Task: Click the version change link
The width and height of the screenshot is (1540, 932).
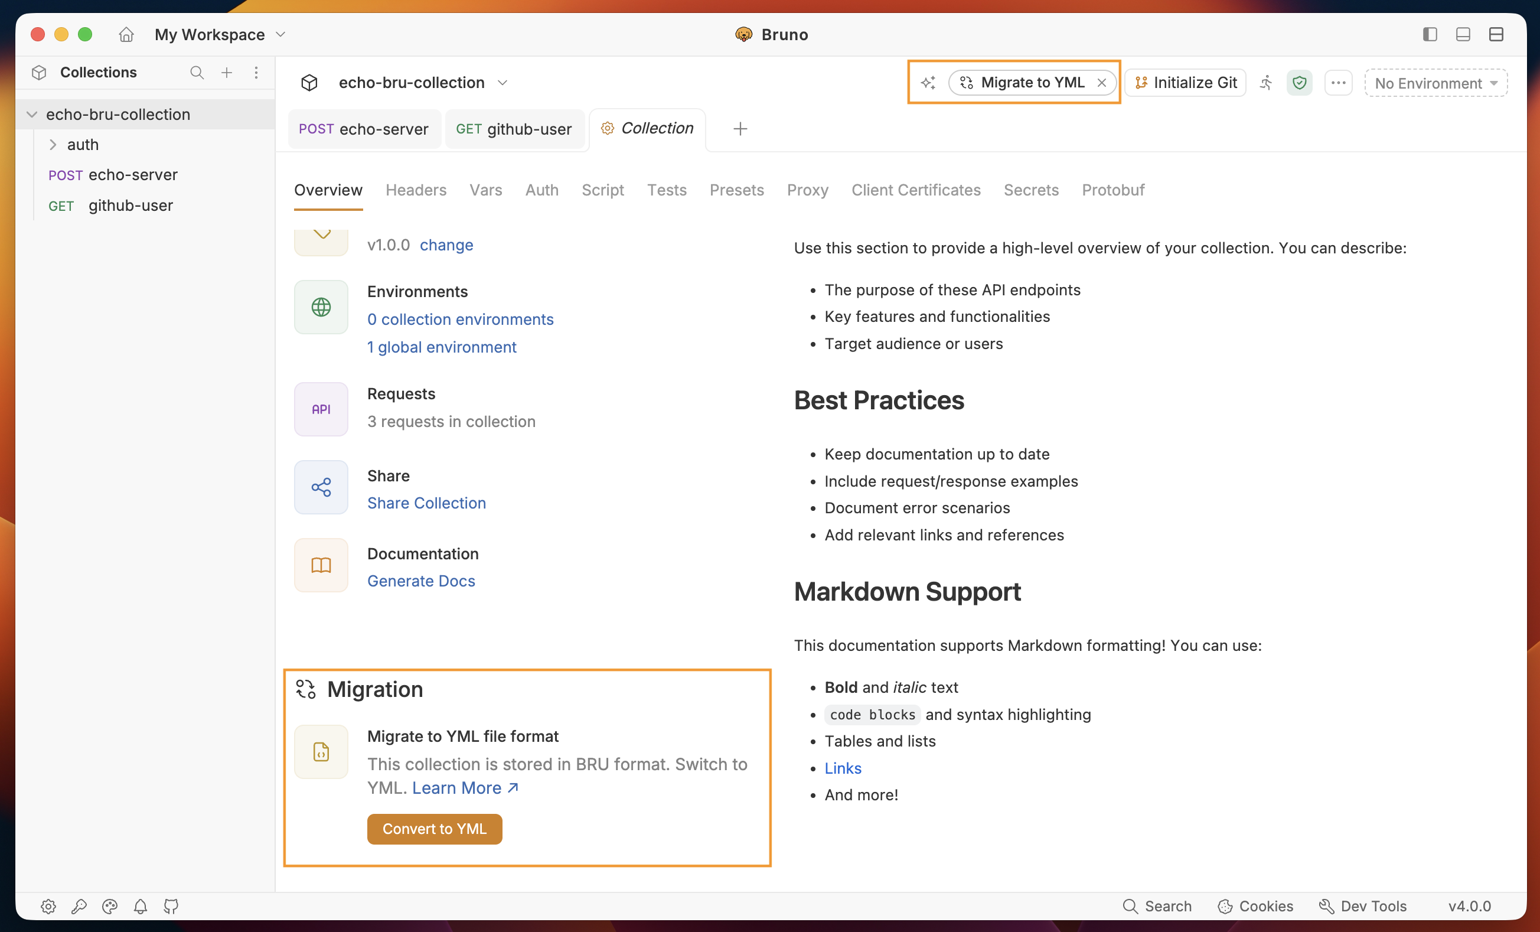Action: point(446,245)
